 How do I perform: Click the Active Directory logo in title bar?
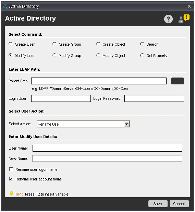click(x=5, y=7)
